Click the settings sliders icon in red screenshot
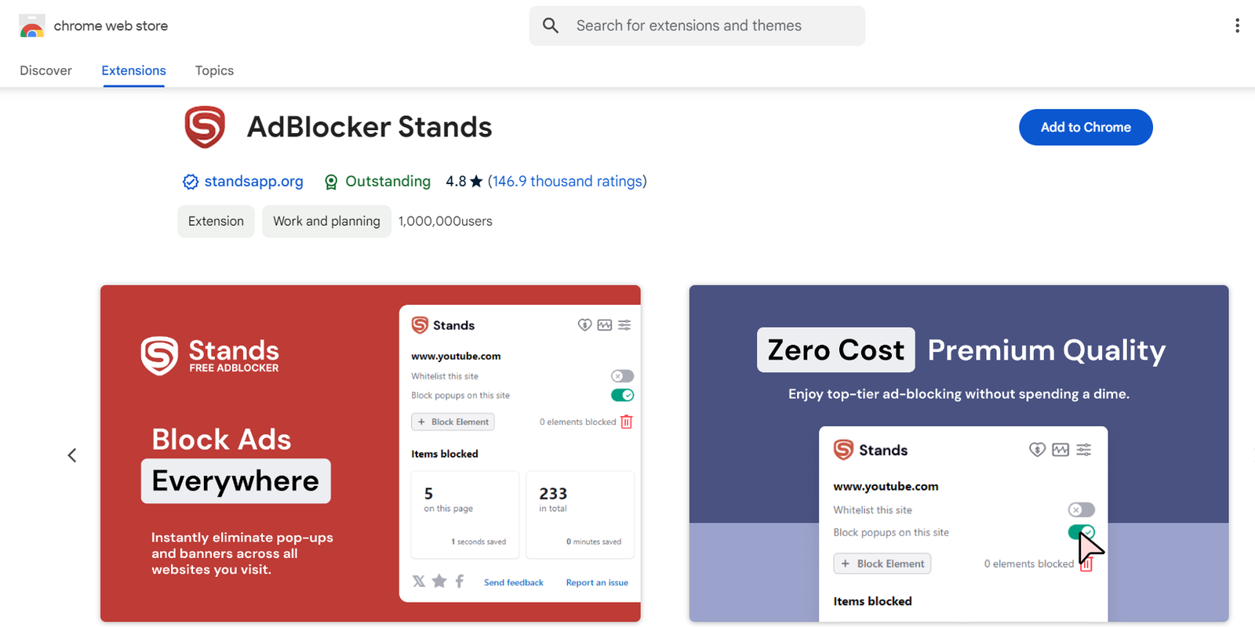 tap(624, 325)
